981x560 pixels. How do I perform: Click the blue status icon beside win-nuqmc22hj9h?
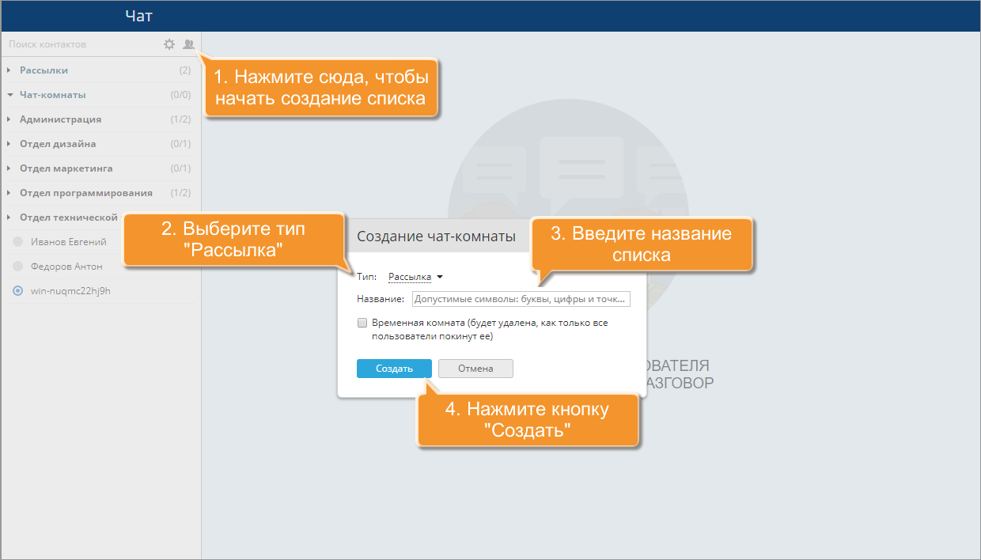coord(18,291)
